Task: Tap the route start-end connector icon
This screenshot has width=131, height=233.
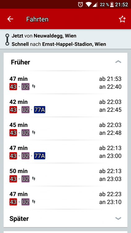Action: (7, 40)
